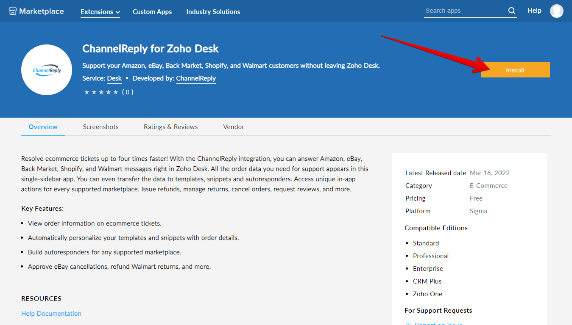Click the five-star rating row
The height and width of the screenshot is (325, 572).
coord(101,92)
